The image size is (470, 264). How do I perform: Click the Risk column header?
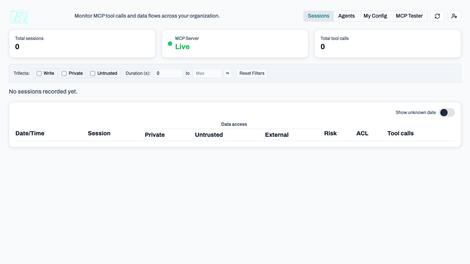click(330, 133)
